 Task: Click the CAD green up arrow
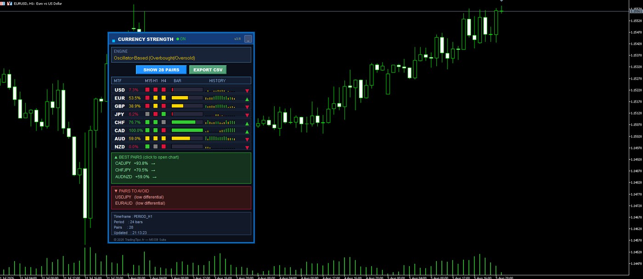point(247,131)
